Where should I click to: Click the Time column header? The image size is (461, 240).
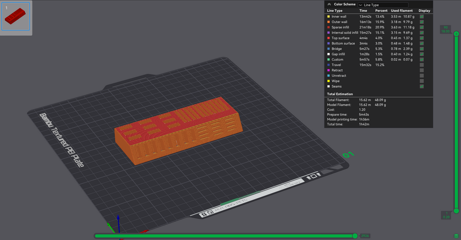[x=363, y=11]
